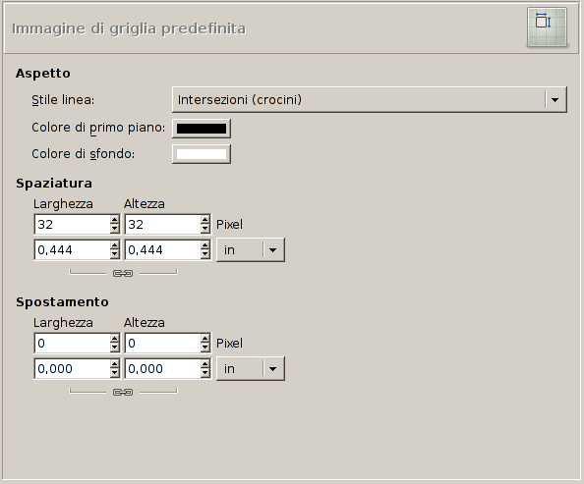
Task: Decrease the Spaziatura Altezza inches value
Action: coord(205,255)
